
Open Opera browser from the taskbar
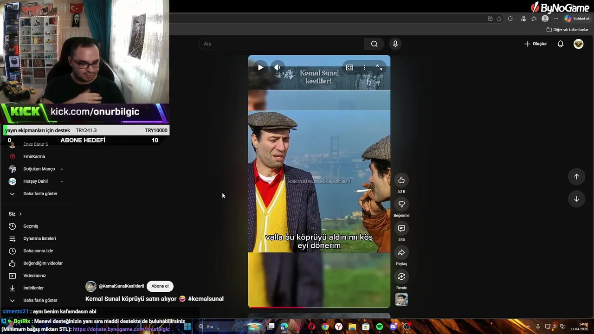(x=311, y=327)
